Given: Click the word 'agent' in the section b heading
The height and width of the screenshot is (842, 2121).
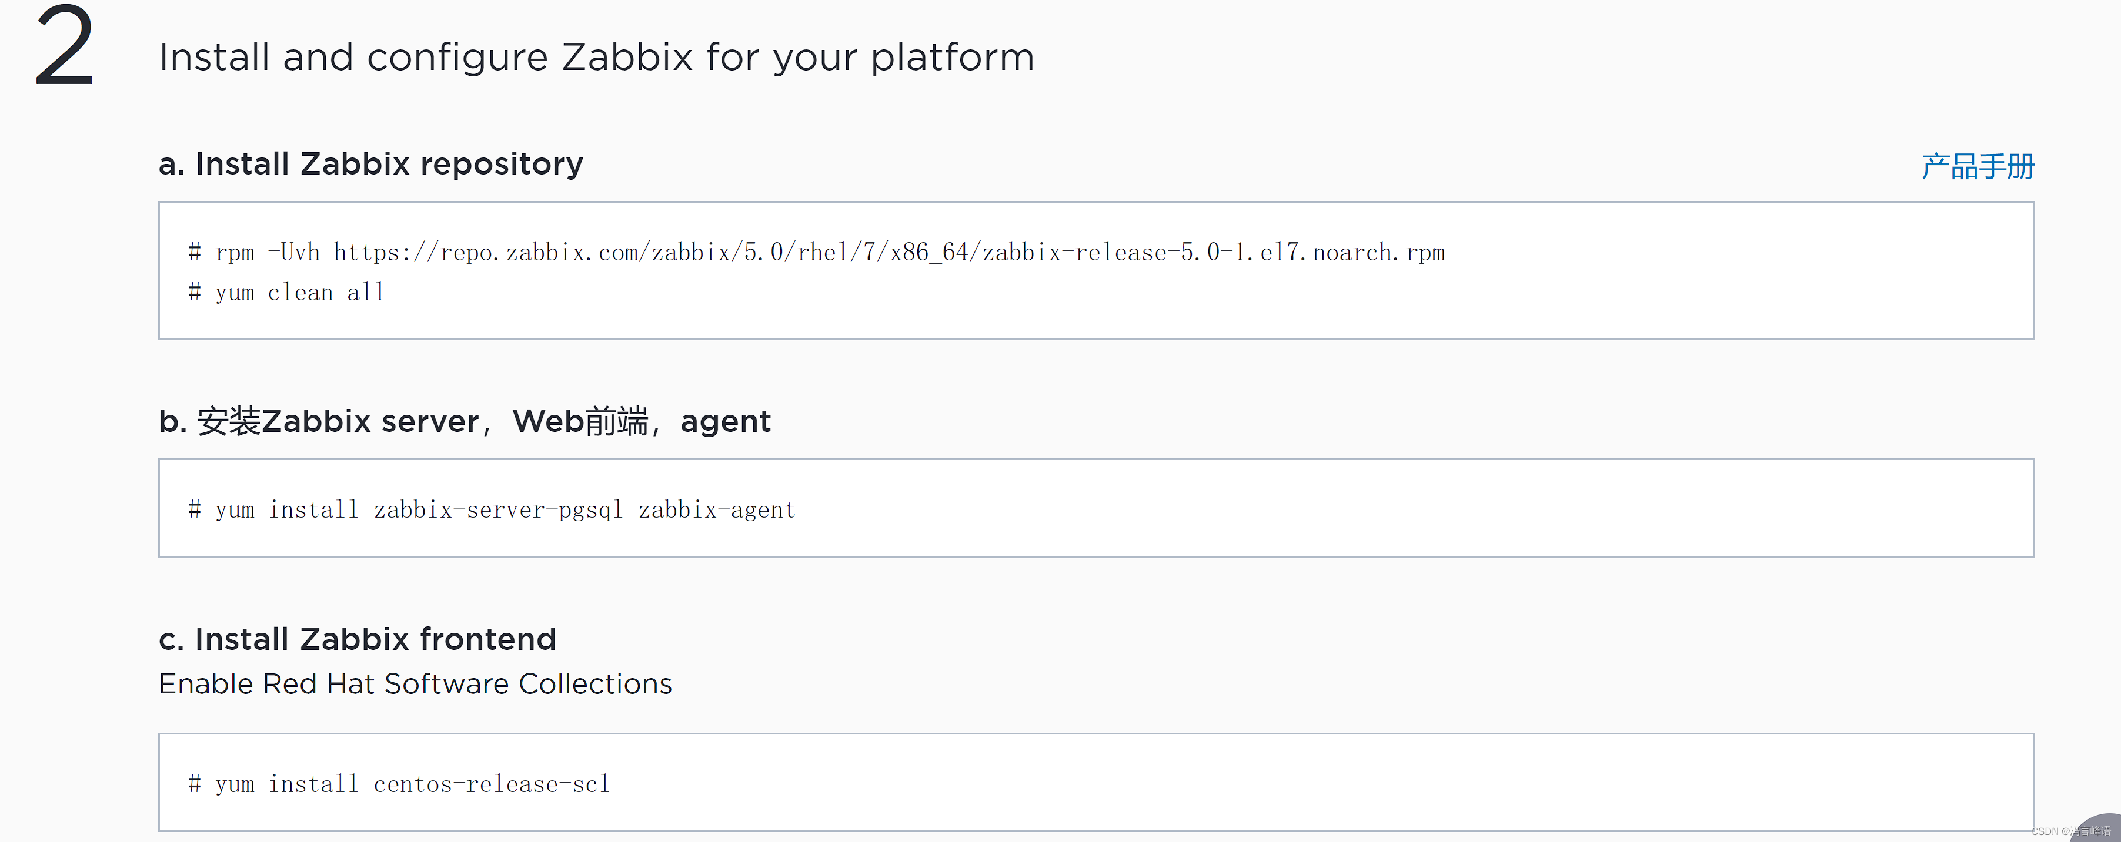Looking at the screenshot, I should [x=726, y=421].
